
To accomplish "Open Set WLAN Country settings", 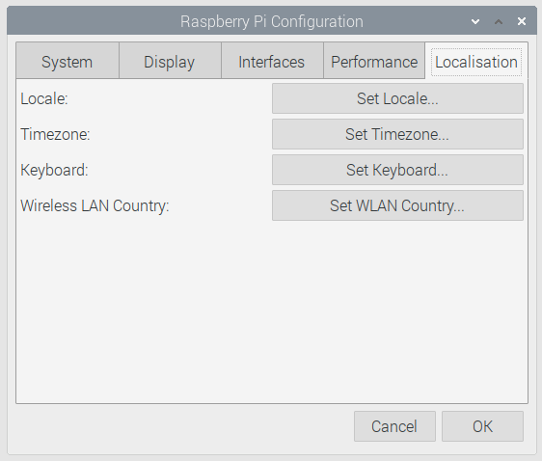I will click(397, 205).
